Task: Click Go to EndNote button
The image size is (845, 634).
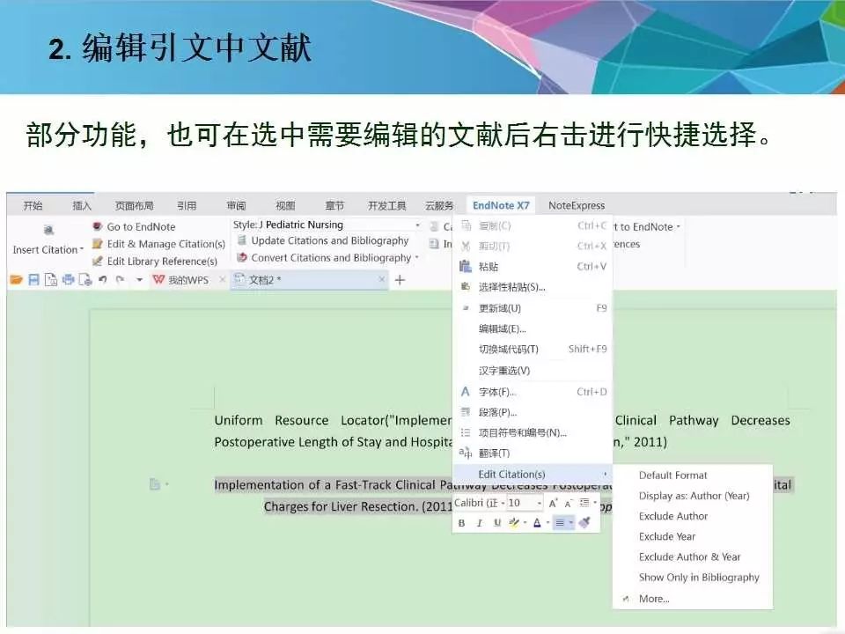Action: [x=134, y=226]
